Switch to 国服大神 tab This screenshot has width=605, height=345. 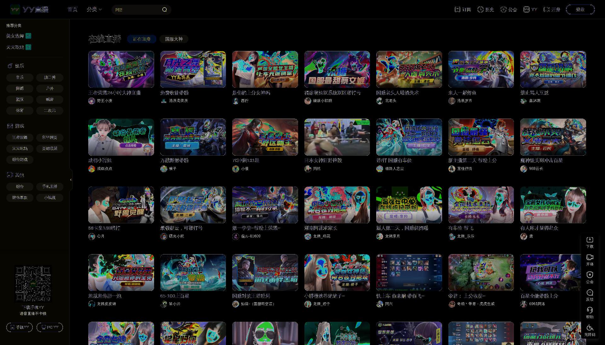[x=174, y=39]
